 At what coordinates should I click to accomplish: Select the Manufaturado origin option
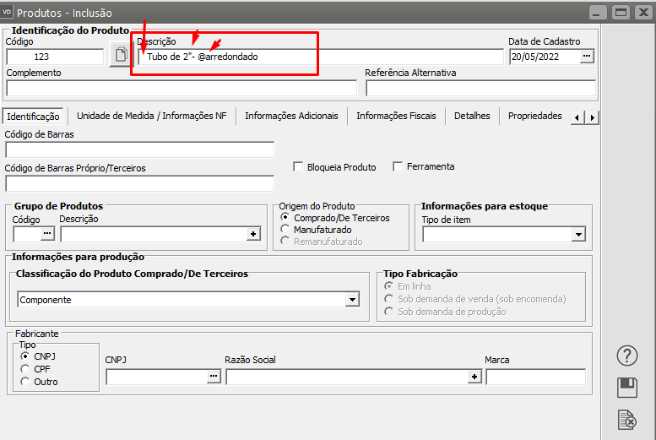[x=286, y=230]
